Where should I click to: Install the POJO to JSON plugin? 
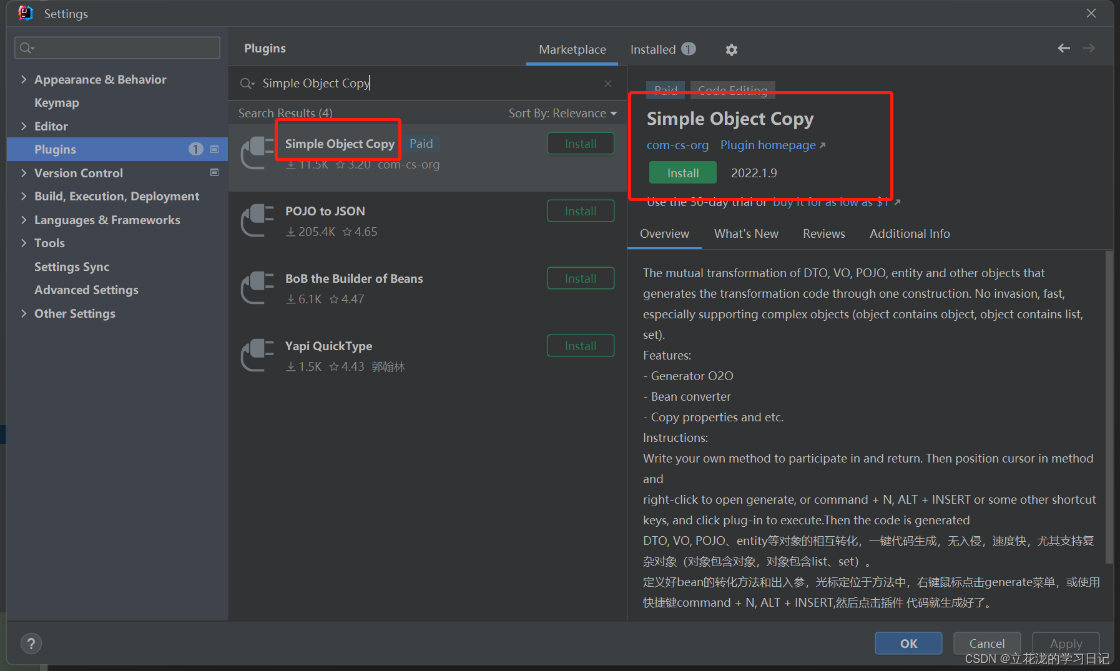(x=581, y=211)
